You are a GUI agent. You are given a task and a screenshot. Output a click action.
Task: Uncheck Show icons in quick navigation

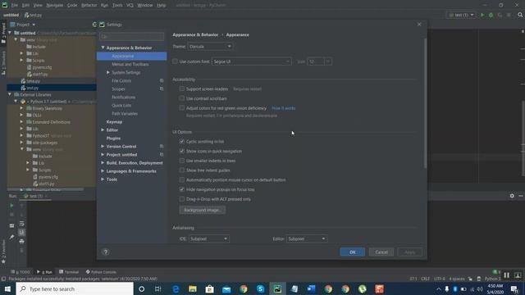182,151
